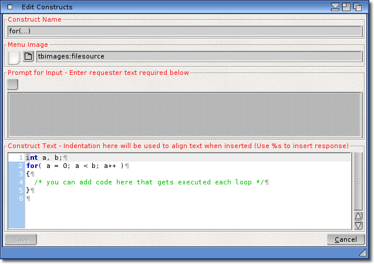374x264 pixels.
Task: Click the vertical scrollbar of the construct text
Action: pos(358,181)
